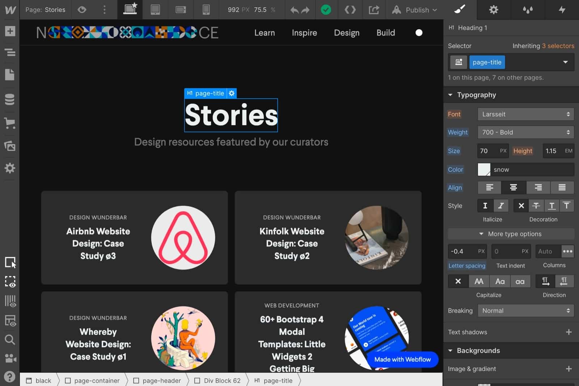This screenshot has width=579, height=386.
Task: Toggle italic text style
Action: (x=501, y=205)
